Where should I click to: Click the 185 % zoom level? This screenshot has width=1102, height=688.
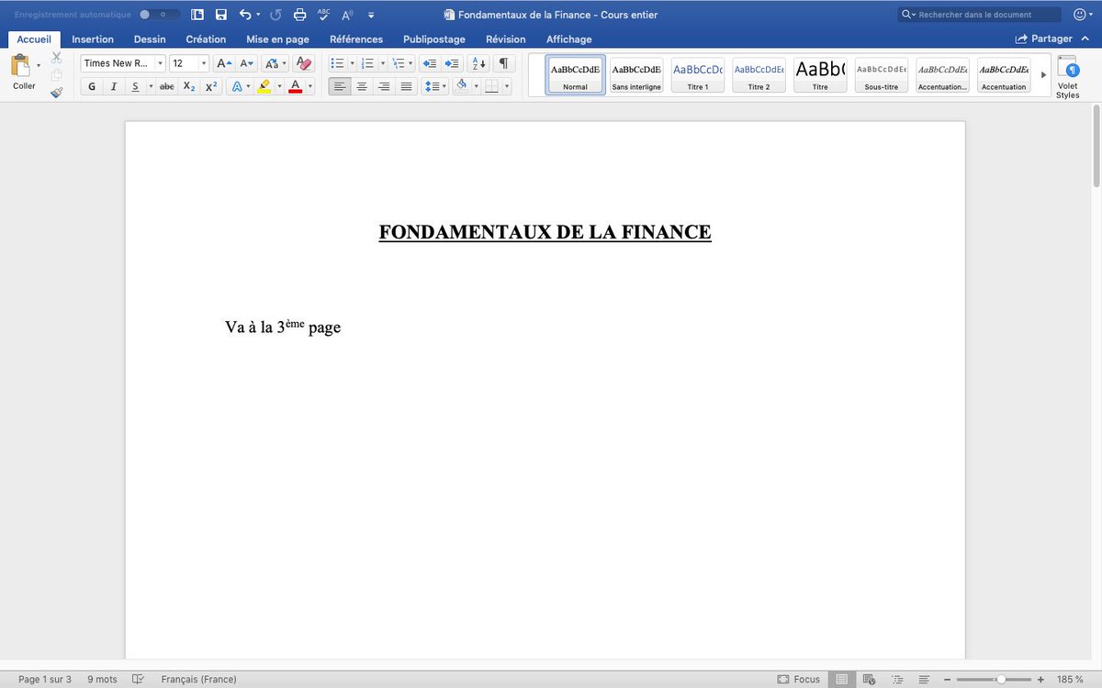1070,679
